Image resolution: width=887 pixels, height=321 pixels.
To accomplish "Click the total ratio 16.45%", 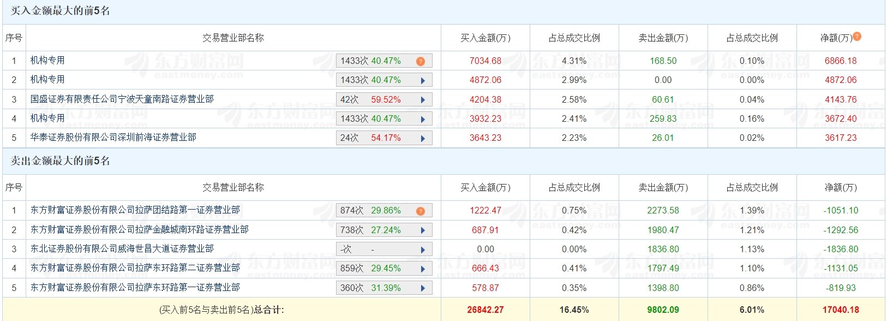I will click(574, 310).
